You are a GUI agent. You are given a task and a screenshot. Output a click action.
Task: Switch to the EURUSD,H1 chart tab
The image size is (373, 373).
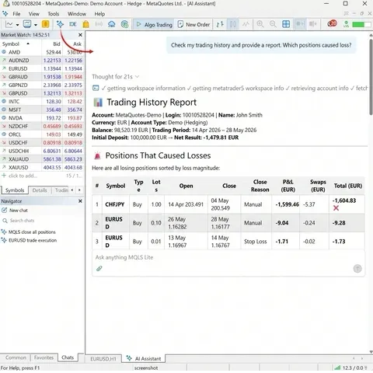[x=103, y=359]
